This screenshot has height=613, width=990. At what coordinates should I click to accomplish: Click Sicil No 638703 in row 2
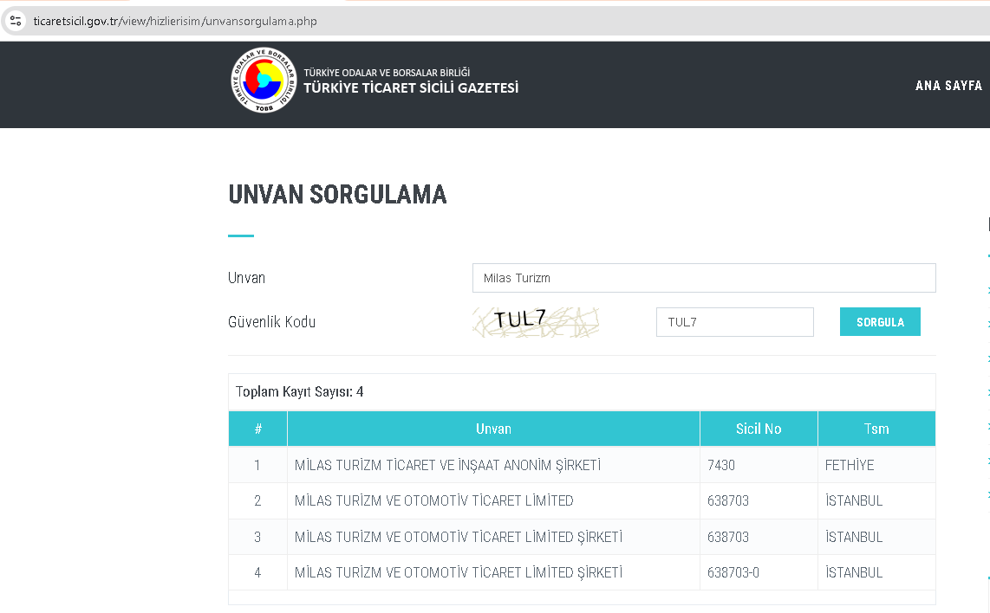coord(728,500)
